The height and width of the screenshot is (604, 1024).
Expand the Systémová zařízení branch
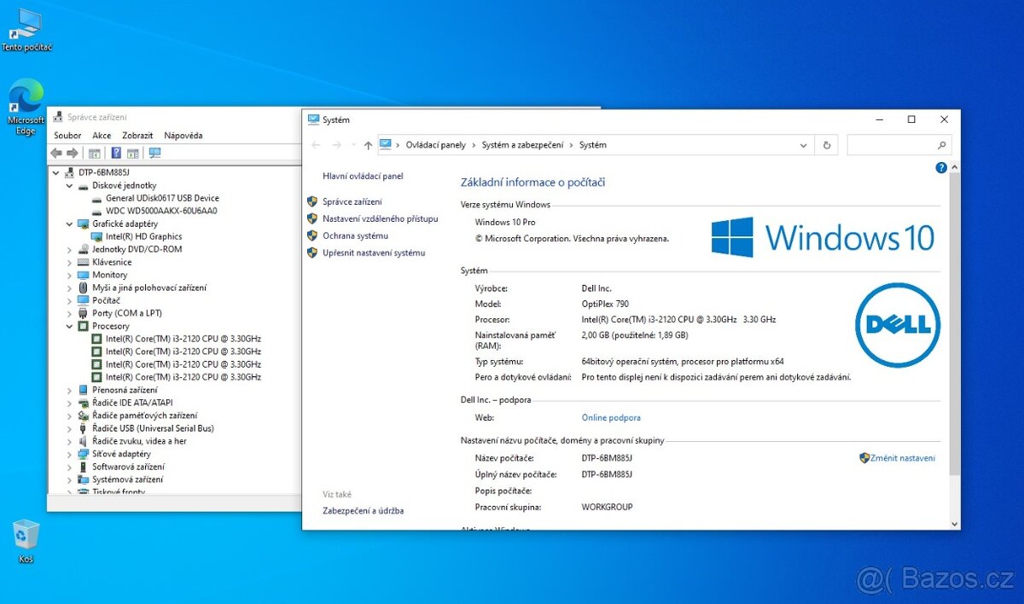70,479
